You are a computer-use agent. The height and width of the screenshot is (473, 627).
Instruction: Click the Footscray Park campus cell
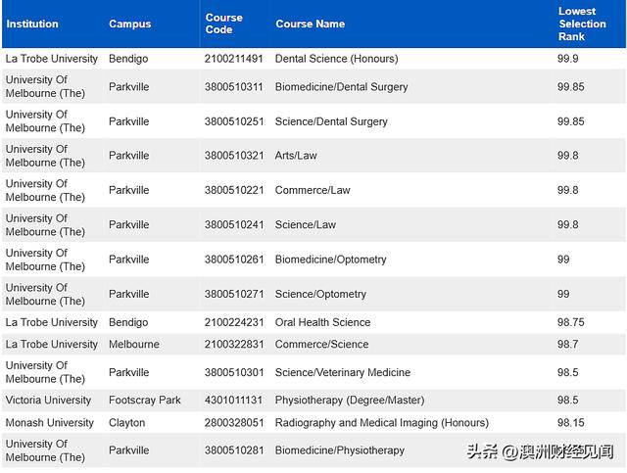(145, 401)
